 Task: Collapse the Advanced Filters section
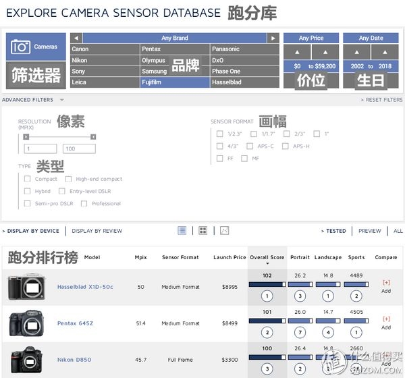[33, 100]
